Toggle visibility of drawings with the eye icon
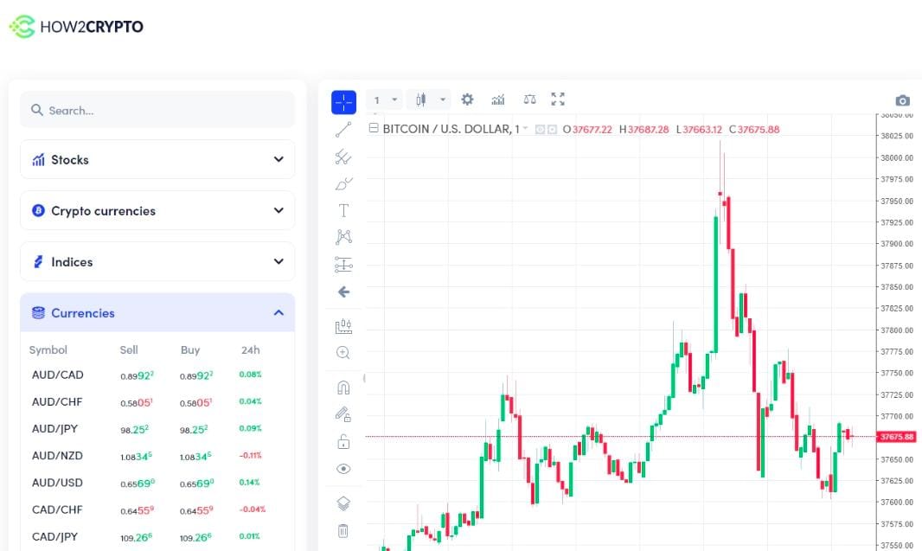Viewport: 922px width, 551px height. pyautogui.click(x=343, y=468)
